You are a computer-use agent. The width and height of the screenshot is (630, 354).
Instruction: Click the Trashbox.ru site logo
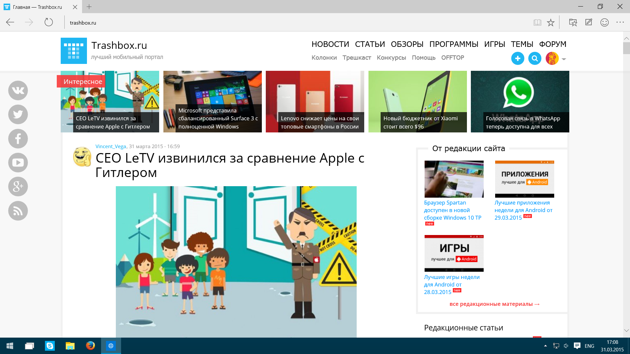pos(74,51)
